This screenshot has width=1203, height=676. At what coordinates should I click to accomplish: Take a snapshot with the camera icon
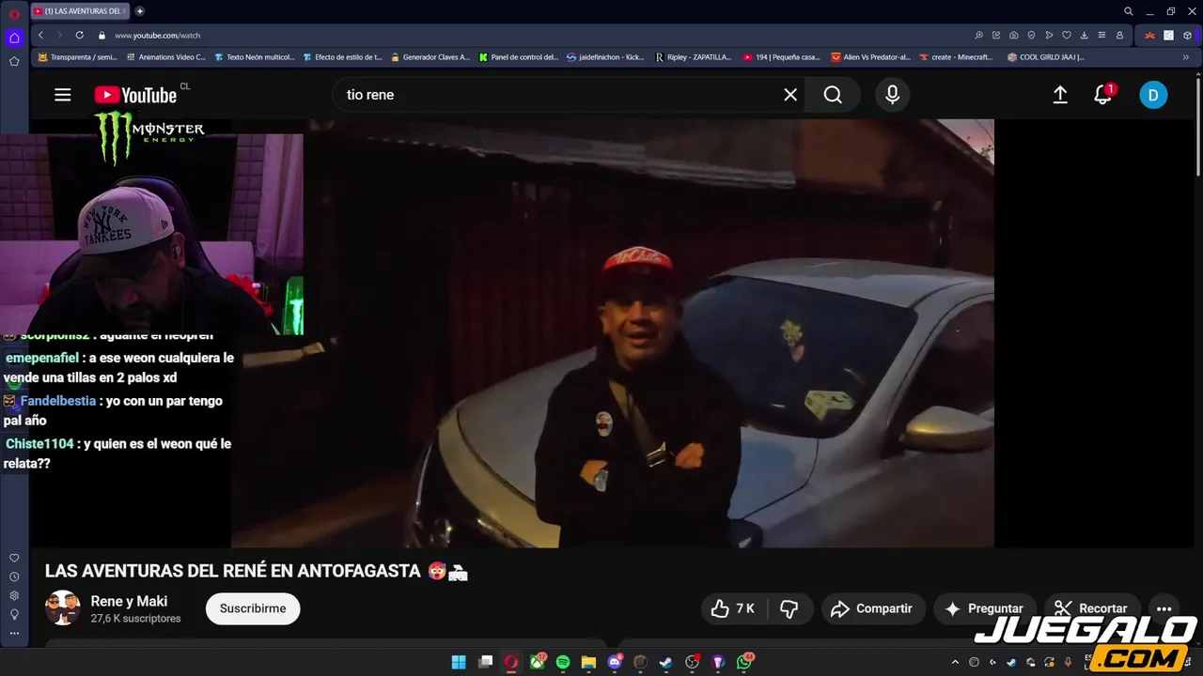1013,35
